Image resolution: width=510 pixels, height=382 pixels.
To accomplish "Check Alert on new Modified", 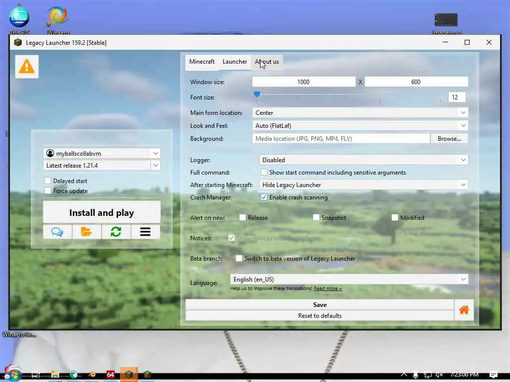I will click(x=395, y=217).
